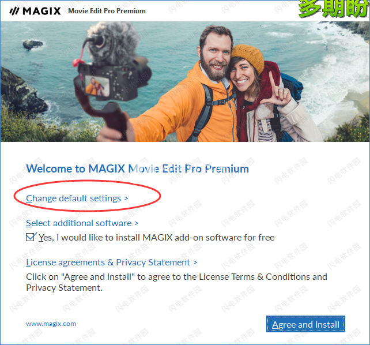Click the 'Yes, I would like to install' label
Image resolution: width=370 pixels, height=345 pixels.
156,238
